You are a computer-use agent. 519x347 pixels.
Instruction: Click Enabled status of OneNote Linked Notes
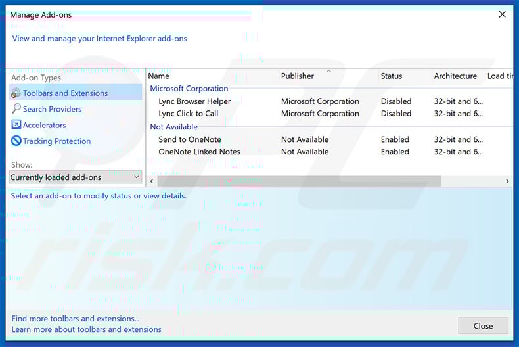pos(395,152)
